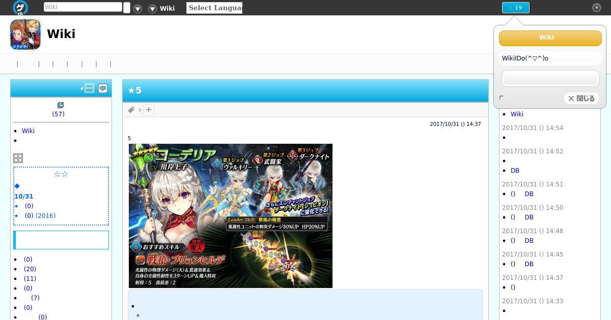The width and height of the screenshot is (611, 320).
Task: Open the (20) sidebar list link
Action: click(x=30, y=269)
